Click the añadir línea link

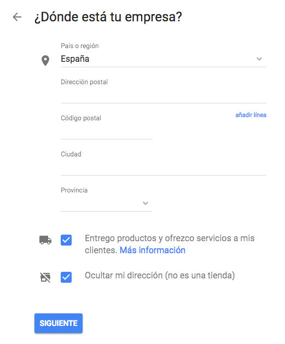coord(251,115)
